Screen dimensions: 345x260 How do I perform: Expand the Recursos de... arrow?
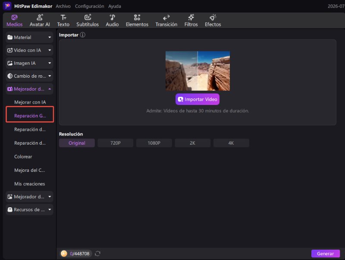pos(50,209)
